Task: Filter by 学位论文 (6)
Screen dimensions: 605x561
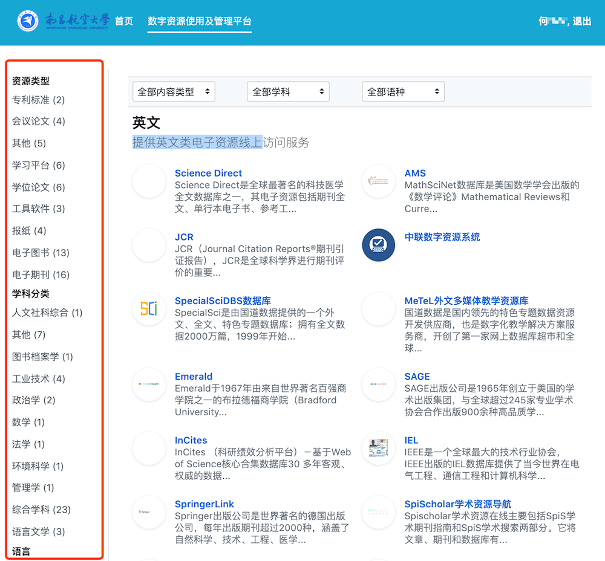Action: [x=39, y=187]
